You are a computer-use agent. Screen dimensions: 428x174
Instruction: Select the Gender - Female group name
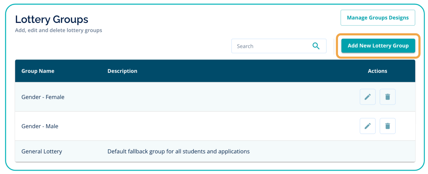[43, 97]
